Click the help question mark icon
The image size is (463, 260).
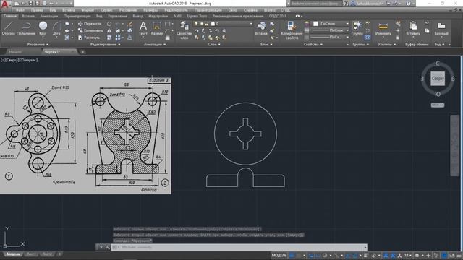[x=408, y=4]
